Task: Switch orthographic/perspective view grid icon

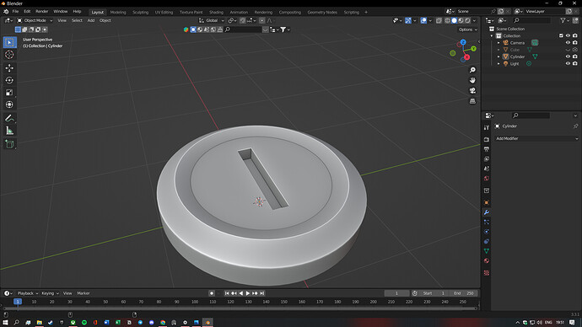Action: [x=472, y=101]
